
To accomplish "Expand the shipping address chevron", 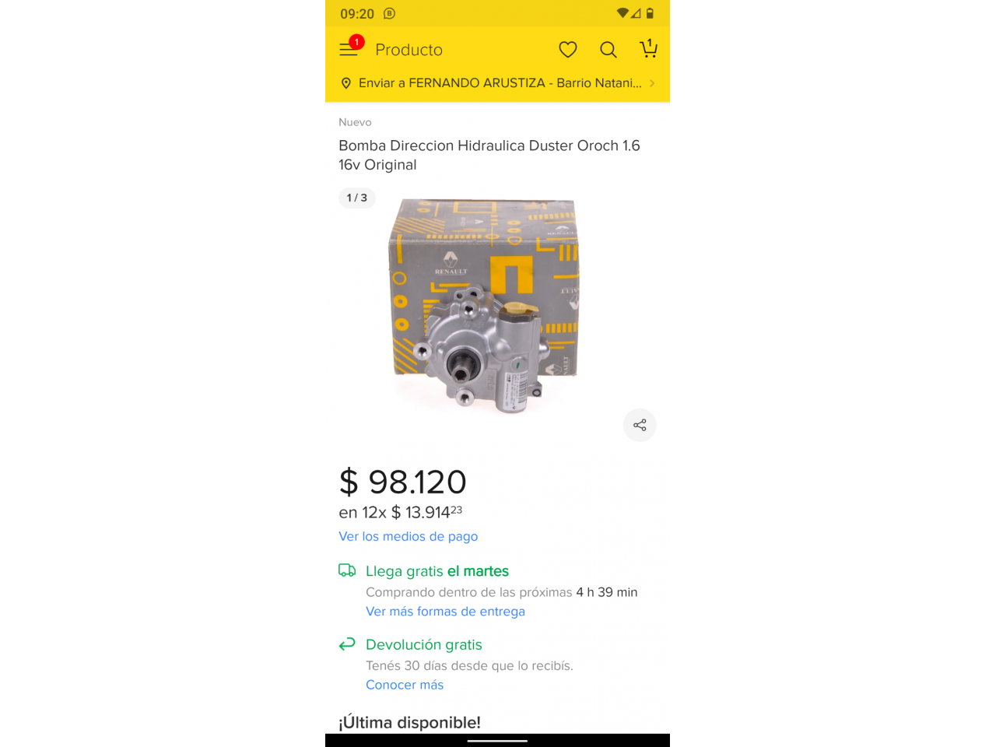I will point(652,83).
